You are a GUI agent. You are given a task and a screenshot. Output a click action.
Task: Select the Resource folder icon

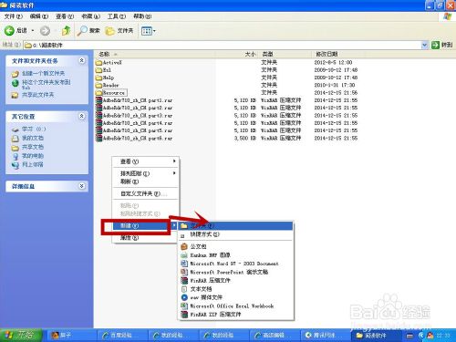click(98, 93)
